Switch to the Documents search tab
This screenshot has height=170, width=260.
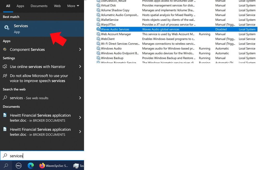pyautogui.click(x=39, y=6)
